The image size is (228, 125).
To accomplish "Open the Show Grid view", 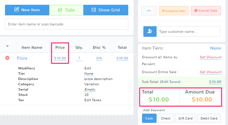I will tap(106, 10).
